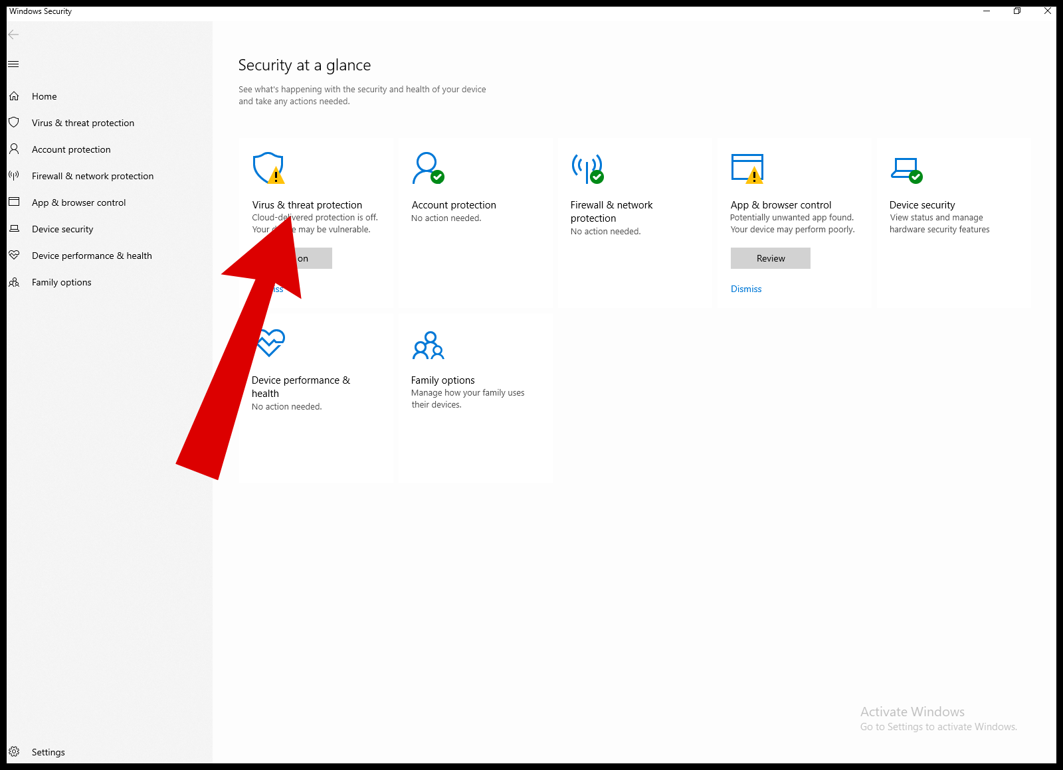Click the Family options card people icon
Image resolution: width=1063 pixels, height=770 pixels.
pos(429,345)
